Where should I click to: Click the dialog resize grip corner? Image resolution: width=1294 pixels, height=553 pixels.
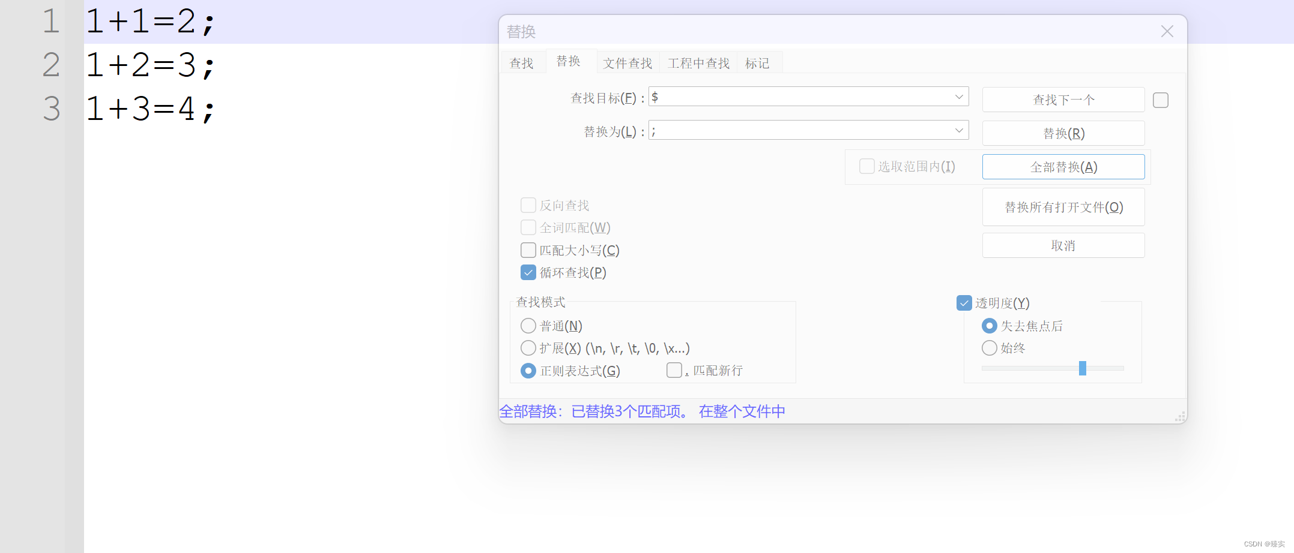click(x=1180, y=417)
